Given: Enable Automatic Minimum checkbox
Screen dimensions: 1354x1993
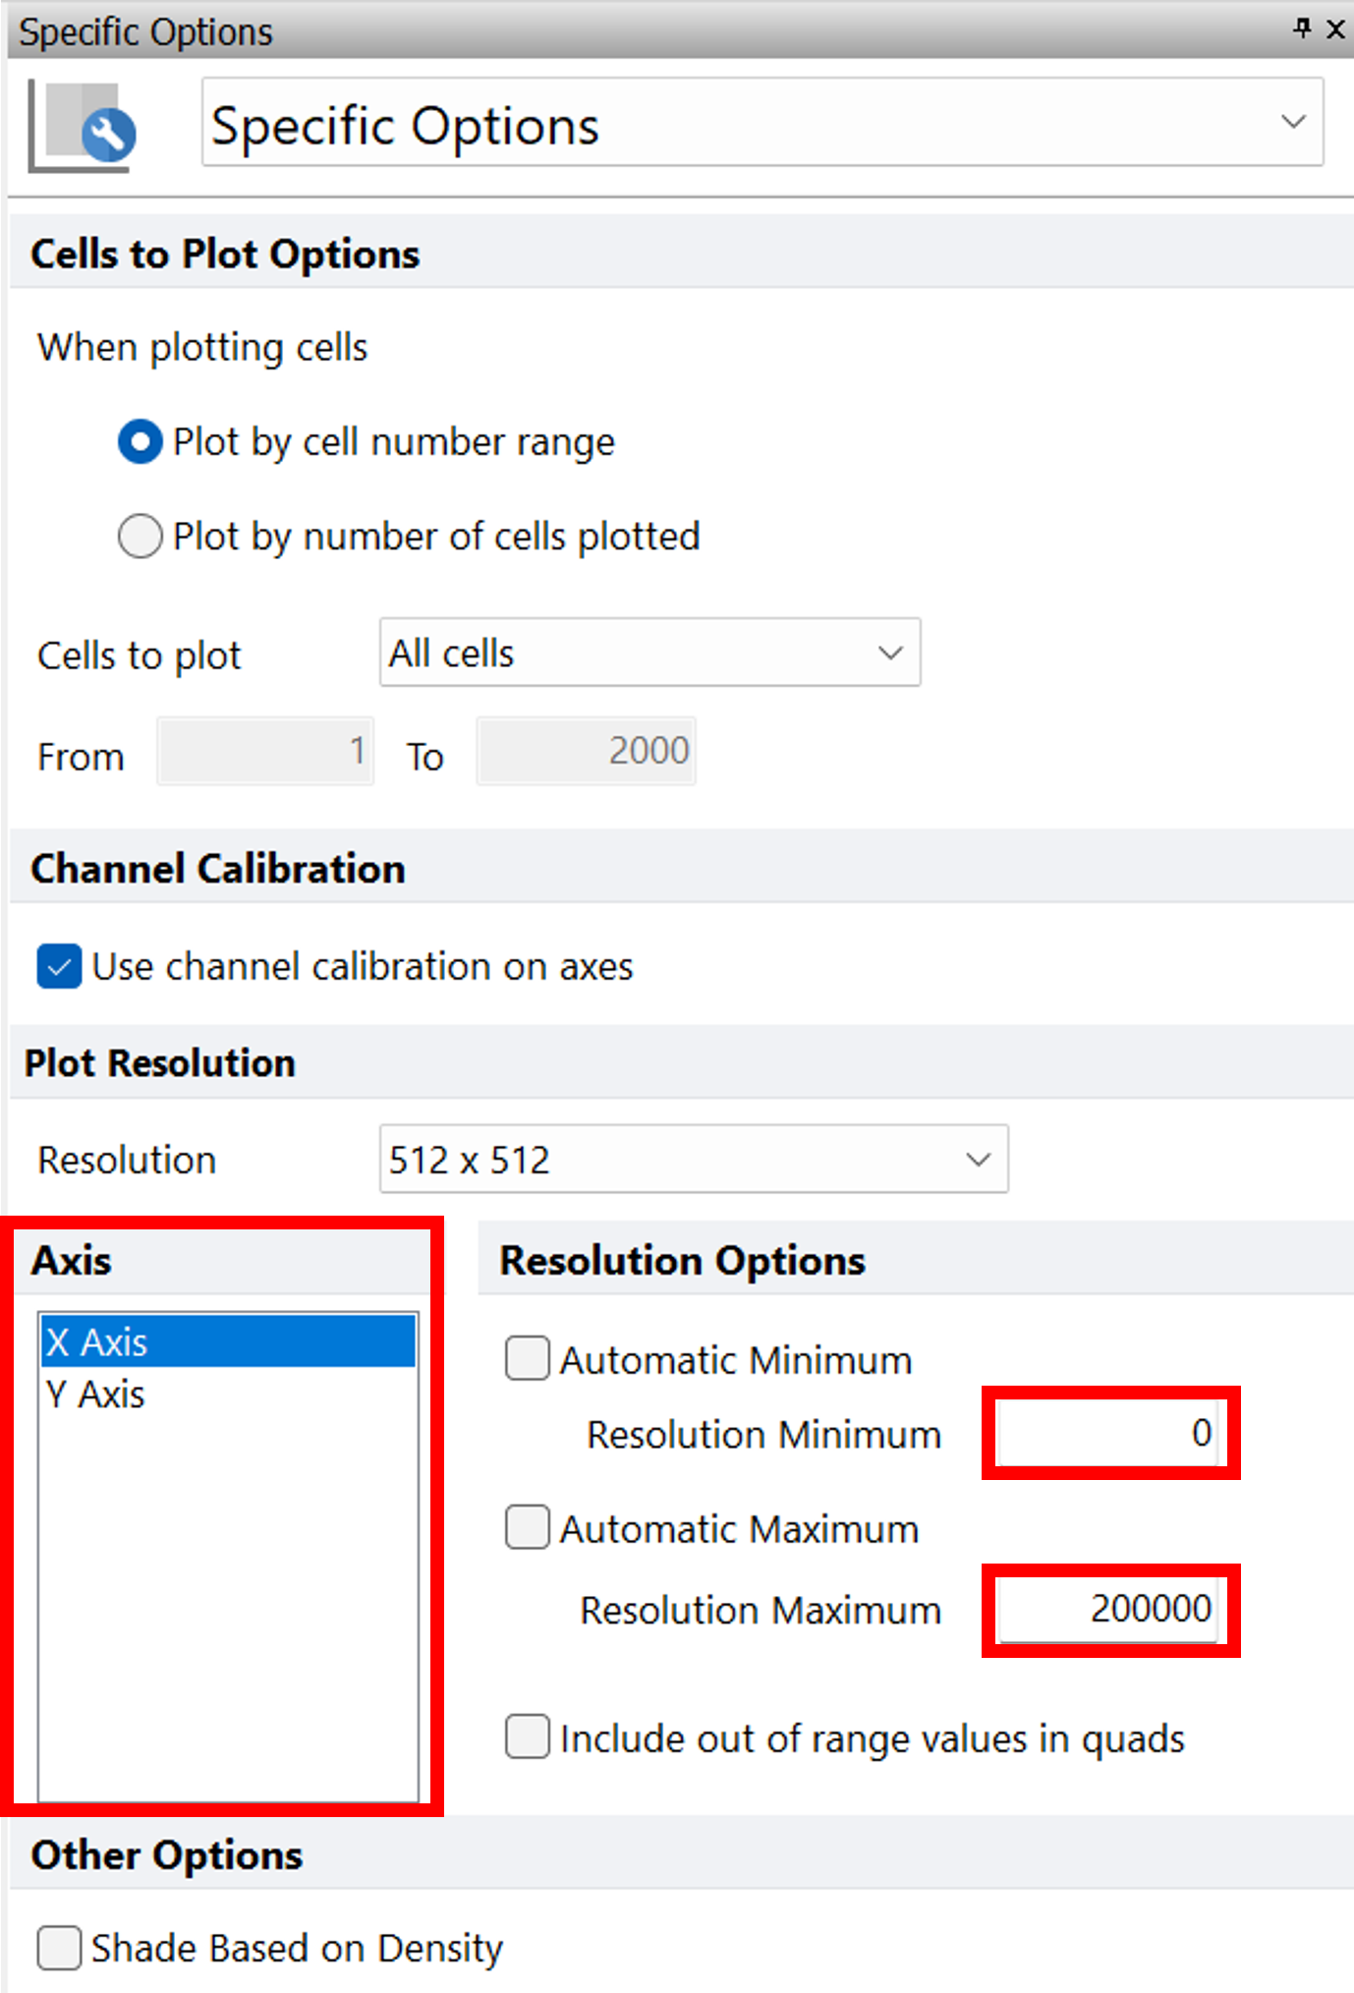Looking at the screenshot, I should point(528,1359).
